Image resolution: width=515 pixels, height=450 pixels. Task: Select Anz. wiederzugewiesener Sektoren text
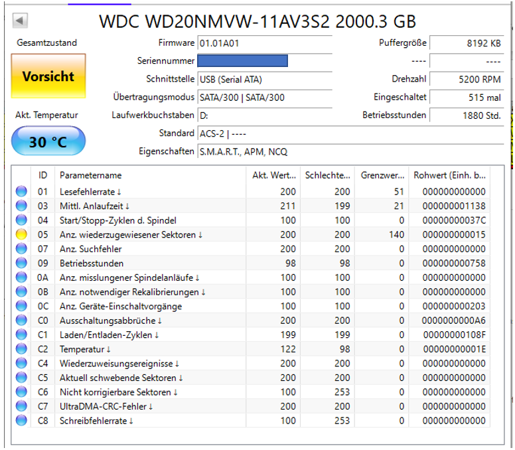[x=131, y=234]
